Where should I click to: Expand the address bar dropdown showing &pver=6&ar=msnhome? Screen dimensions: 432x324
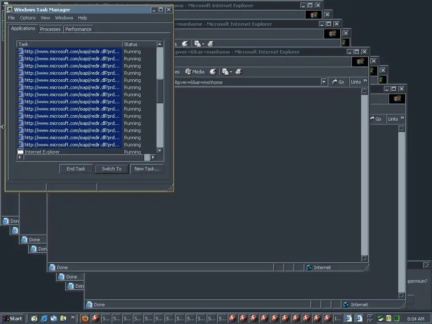324,82
